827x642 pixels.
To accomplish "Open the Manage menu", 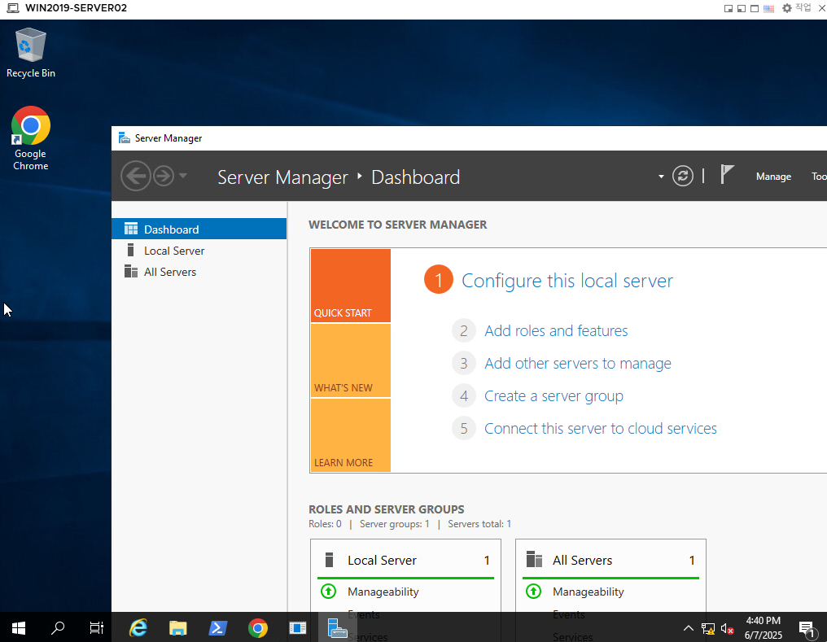I will click(x=773, y=177).
